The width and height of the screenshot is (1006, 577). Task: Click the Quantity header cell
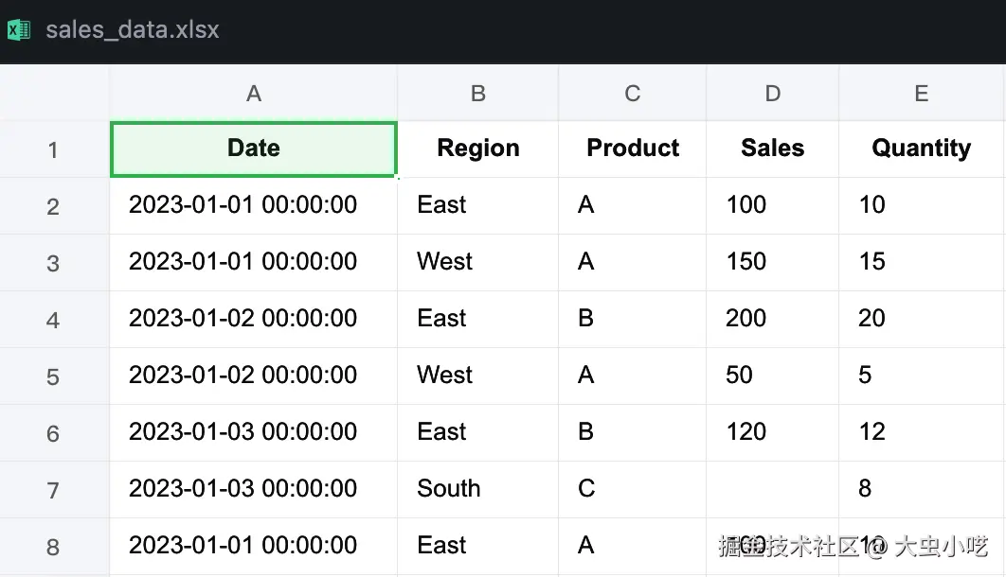coord(921,149)
